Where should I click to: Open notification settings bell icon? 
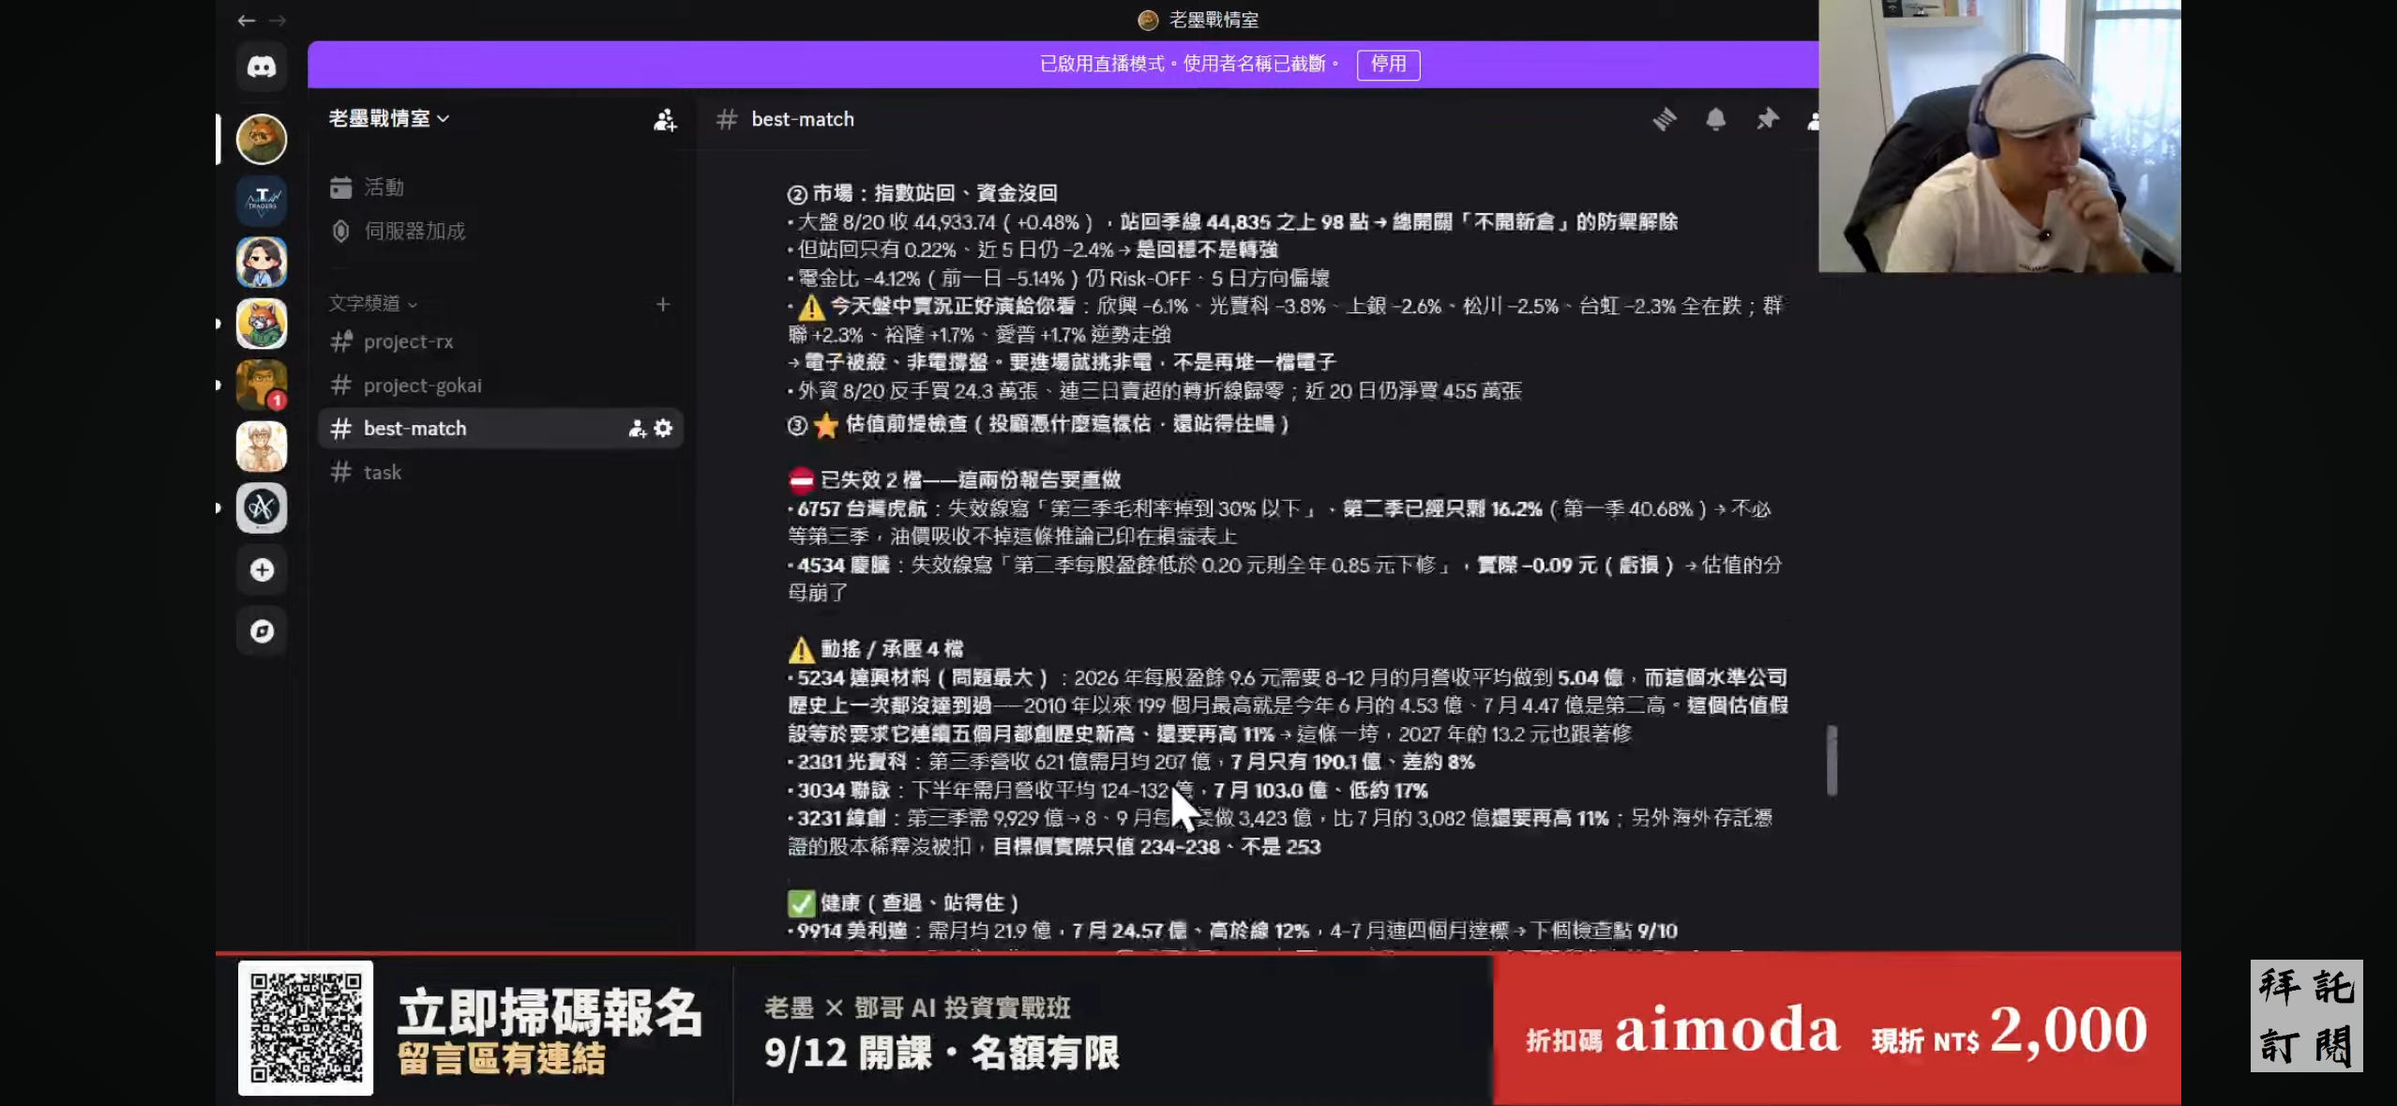[x=1715, y=119]
